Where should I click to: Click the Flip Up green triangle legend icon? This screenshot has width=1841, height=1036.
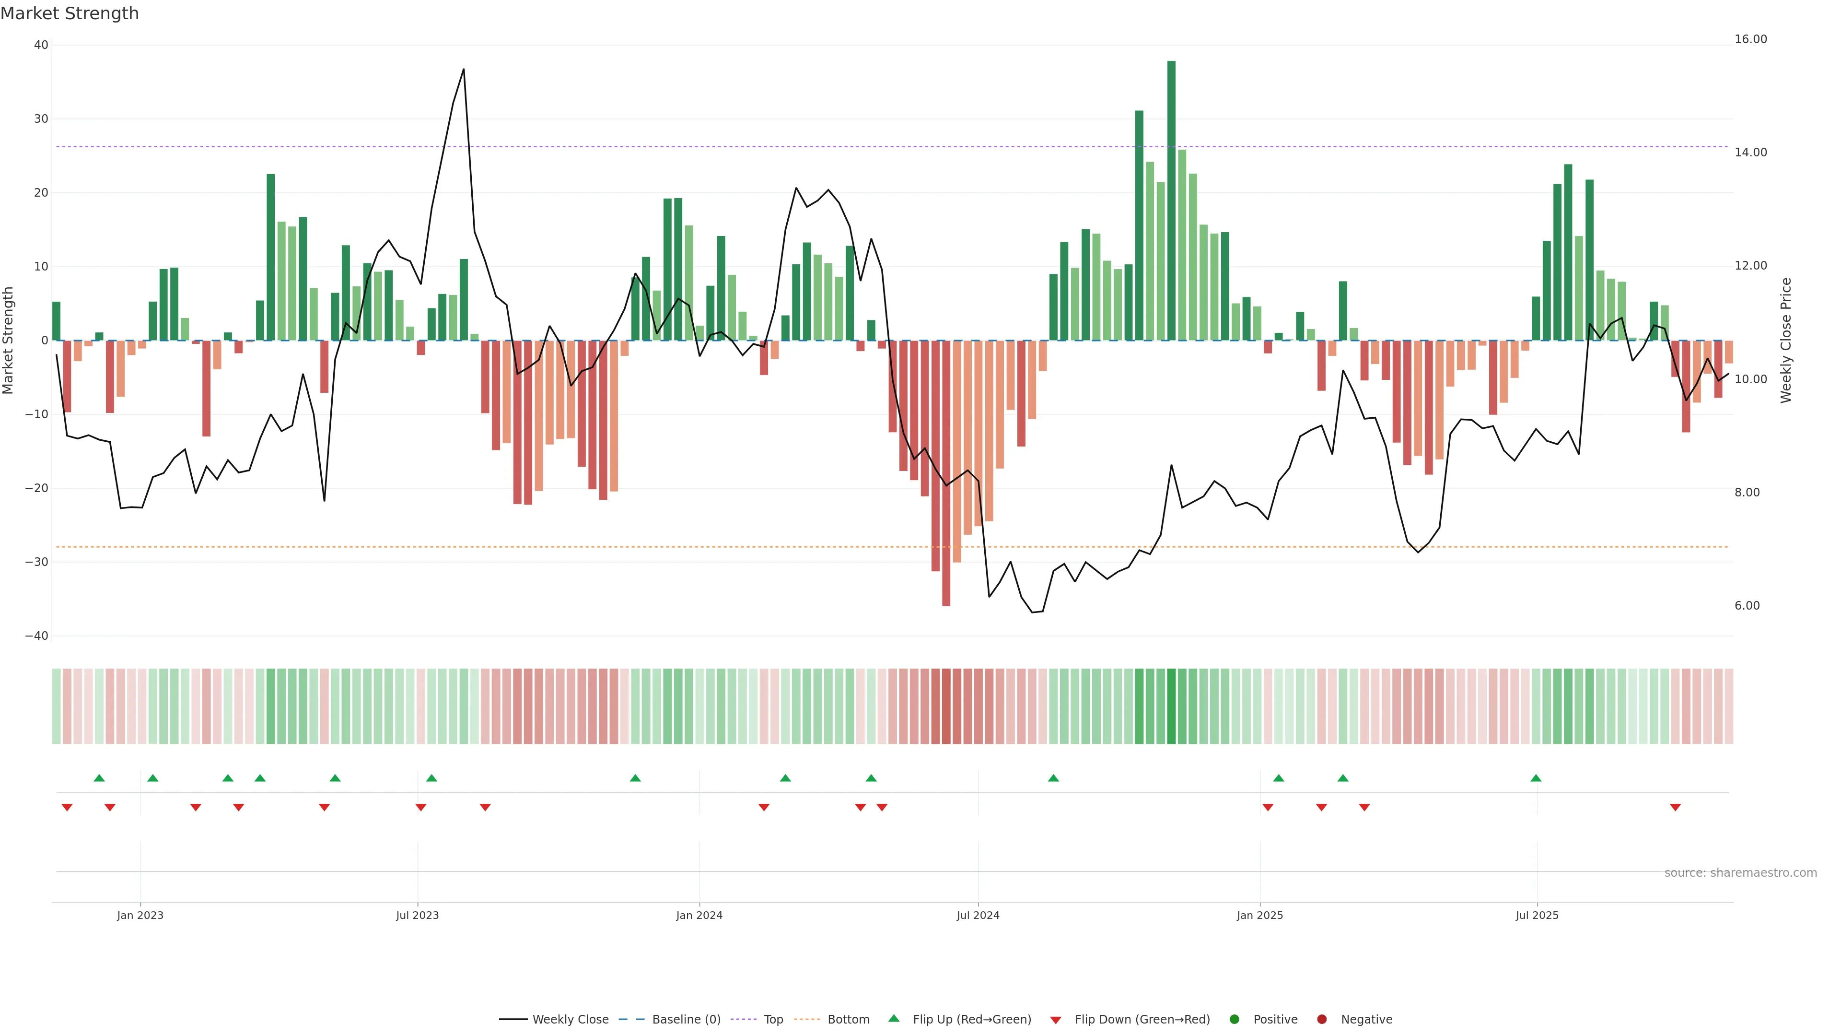893,1018
